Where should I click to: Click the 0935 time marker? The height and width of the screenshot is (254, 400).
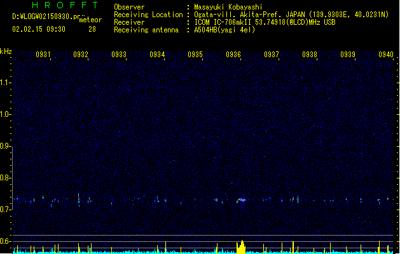(195, 55)
